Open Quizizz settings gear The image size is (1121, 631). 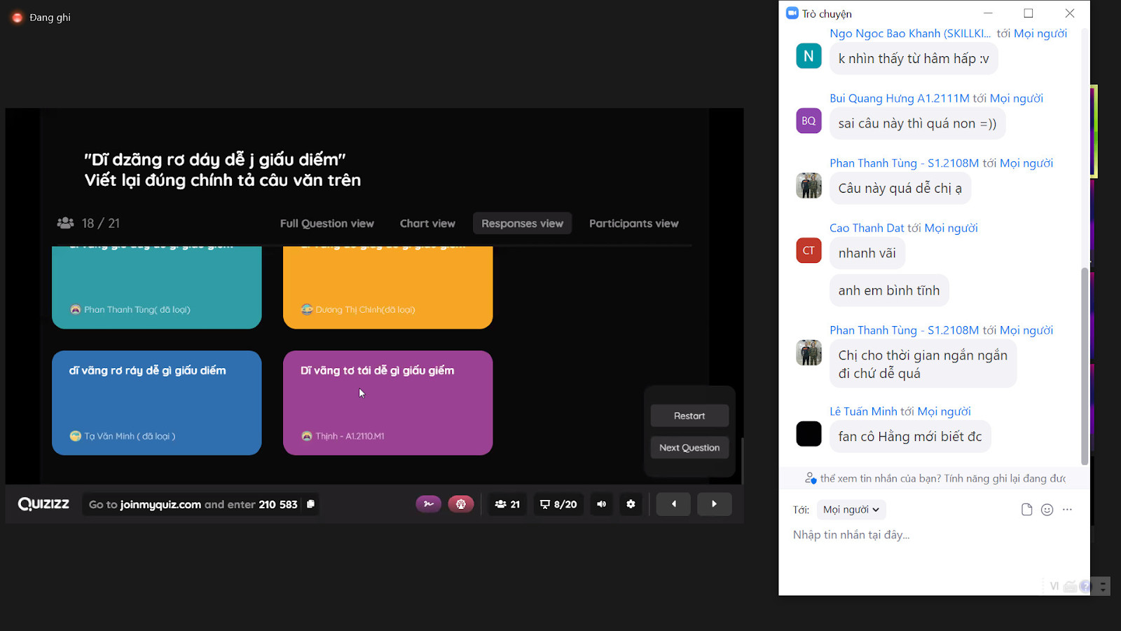(631, 504)
